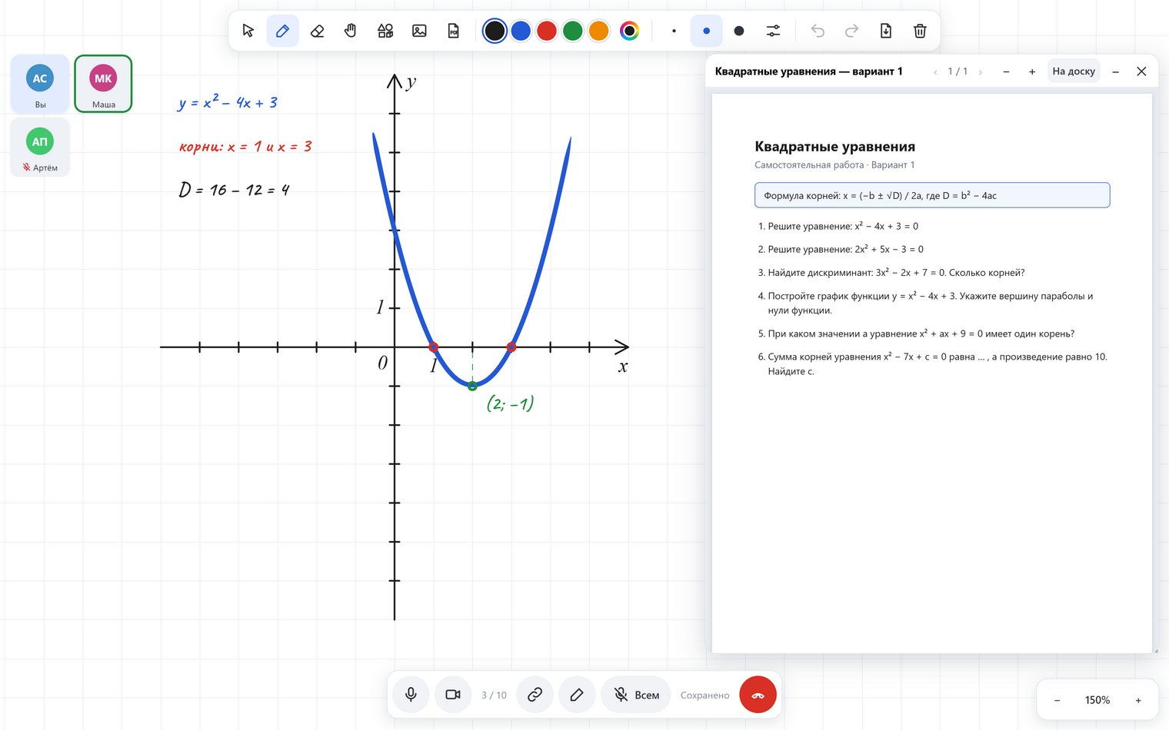Click the На доску button
The height and width of the screenshot is (730, 1169).
[1074, 71]
